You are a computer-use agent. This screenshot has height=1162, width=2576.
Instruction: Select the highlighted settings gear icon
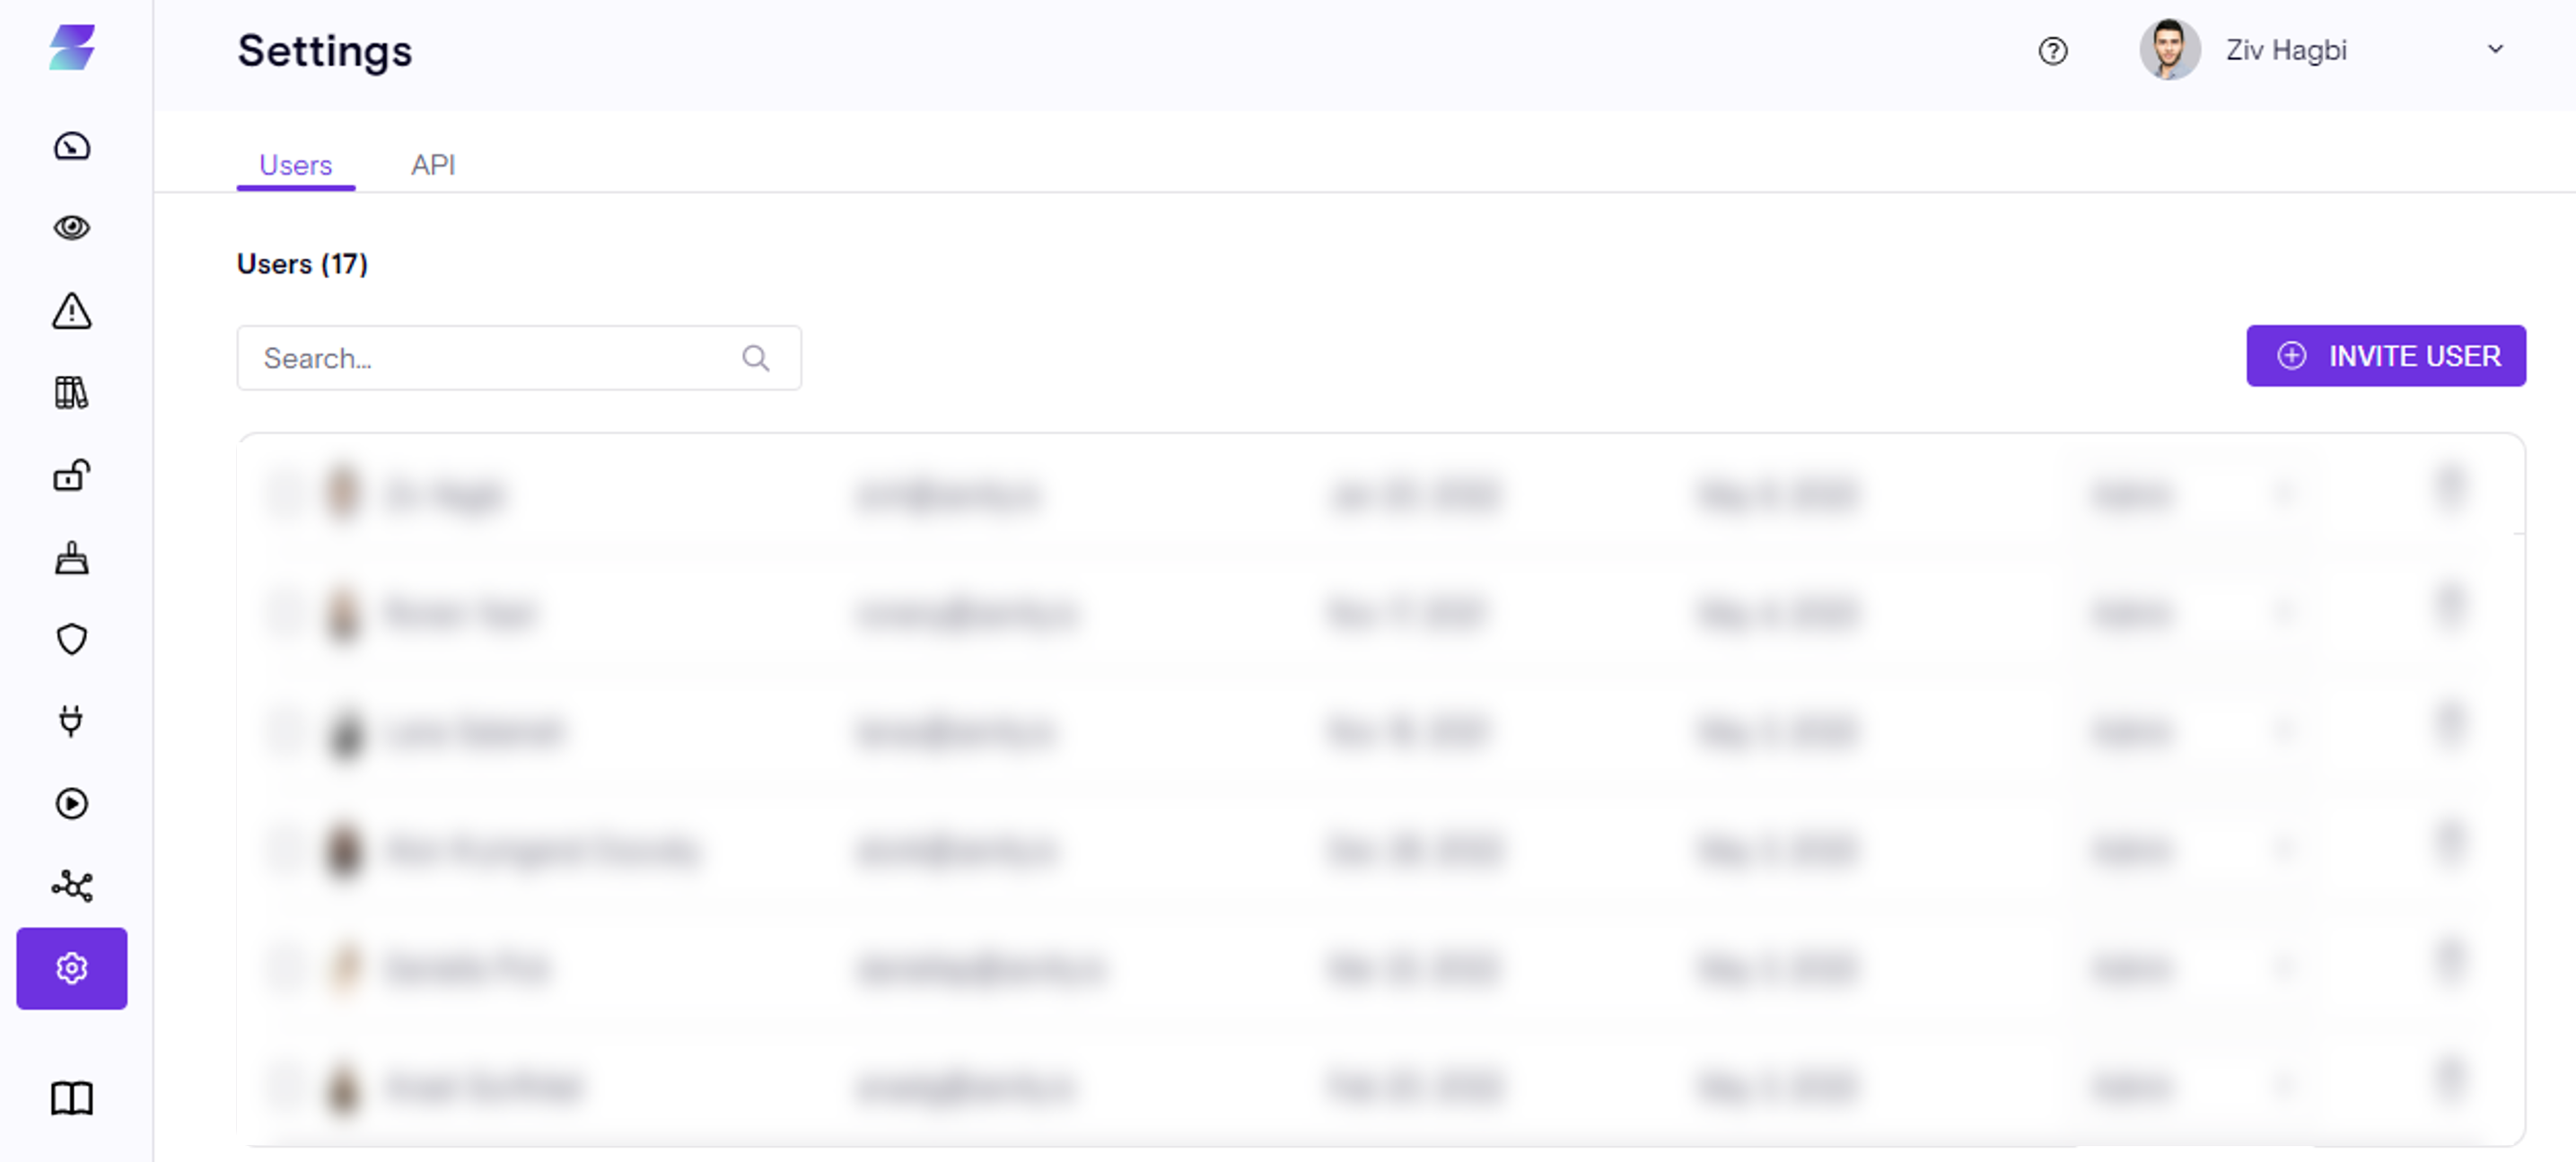click(71, 968)
